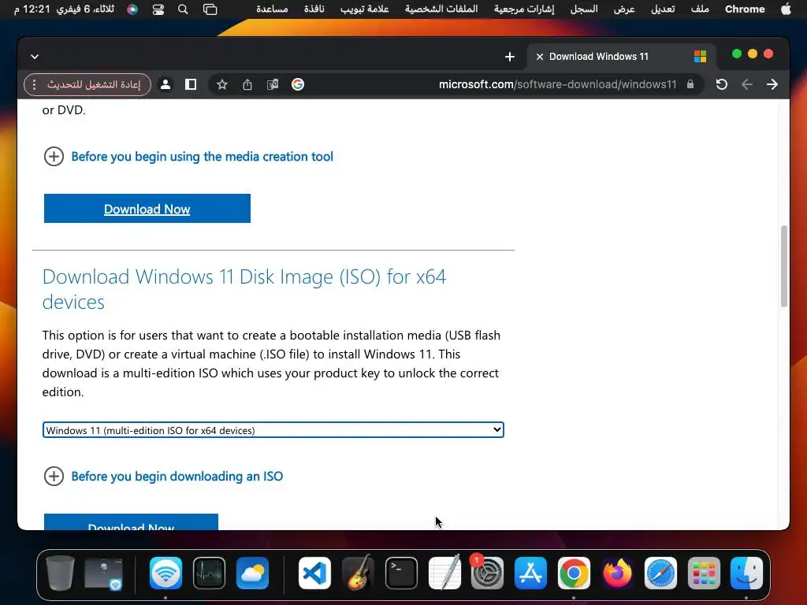Open TextEdit from the Dock
The width and height of the screenshot is (807, 605).
point(444,572)
